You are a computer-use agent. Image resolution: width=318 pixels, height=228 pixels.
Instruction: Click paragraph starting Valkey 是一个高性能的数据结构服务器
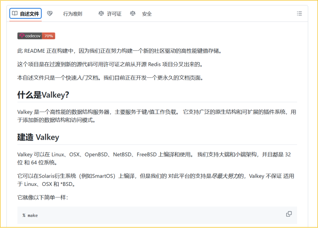157,116
